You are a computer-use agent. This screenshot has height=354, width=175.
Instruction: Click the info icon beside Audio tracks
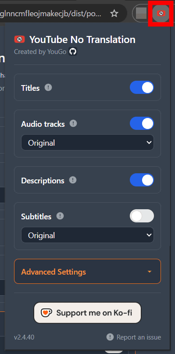click(x=73, y=124)
